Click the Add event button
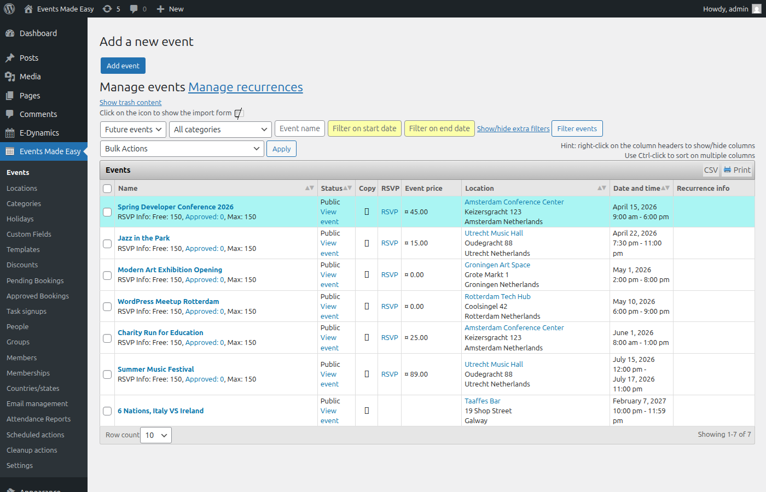The width and height of the screenshot is (766, 492). [123, 65]
